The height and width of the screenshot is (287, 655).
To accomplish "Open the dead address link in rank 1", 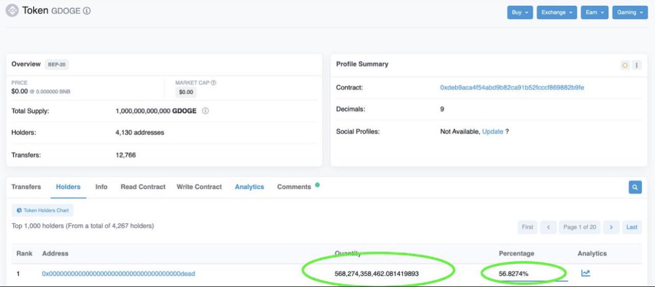I will 118,273.
